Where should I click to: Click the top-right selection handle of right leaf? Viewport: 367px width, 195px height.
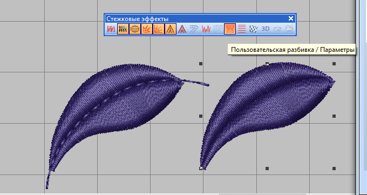click(334, 64)
